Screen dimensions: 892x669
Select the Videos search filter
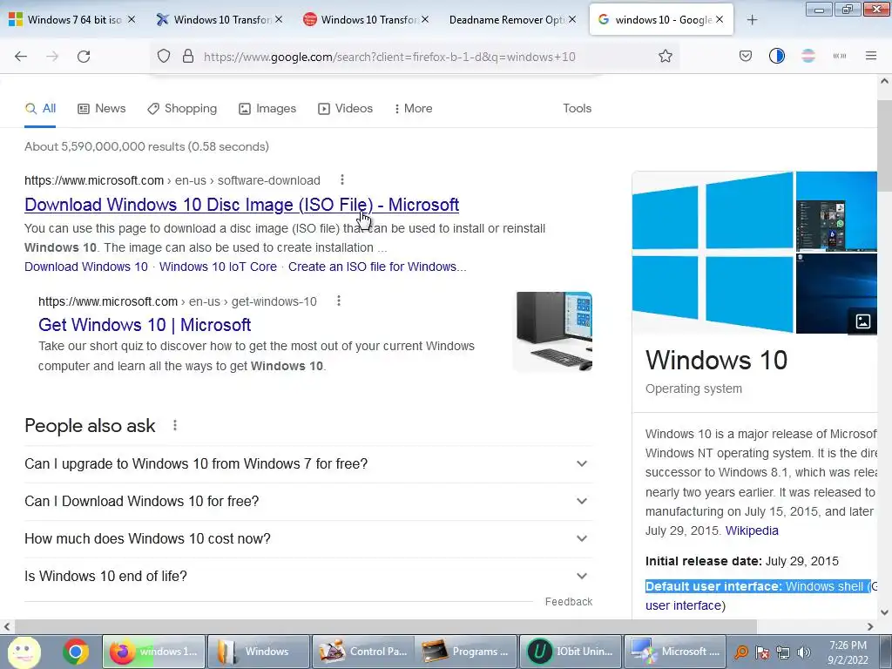[345, 108]
